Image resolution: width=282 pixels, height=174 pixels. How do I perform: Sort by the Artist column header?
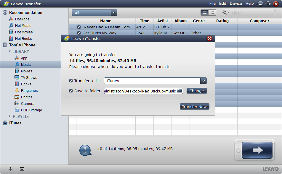163,21
